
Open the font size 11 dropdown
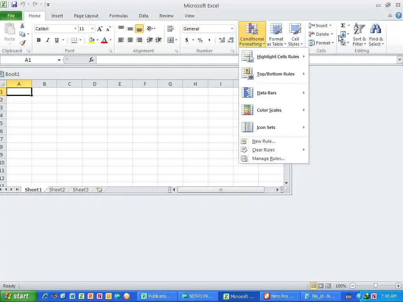[x=92, y=29]
